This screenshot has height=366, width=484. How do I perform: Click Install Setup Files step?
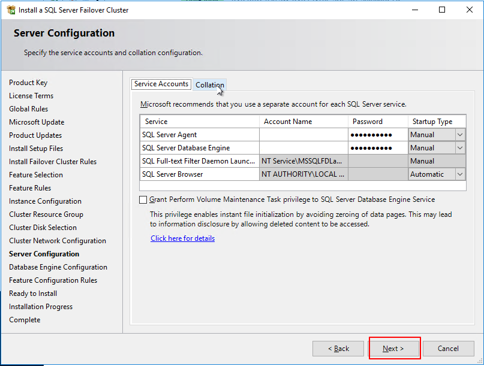point(36,149)
